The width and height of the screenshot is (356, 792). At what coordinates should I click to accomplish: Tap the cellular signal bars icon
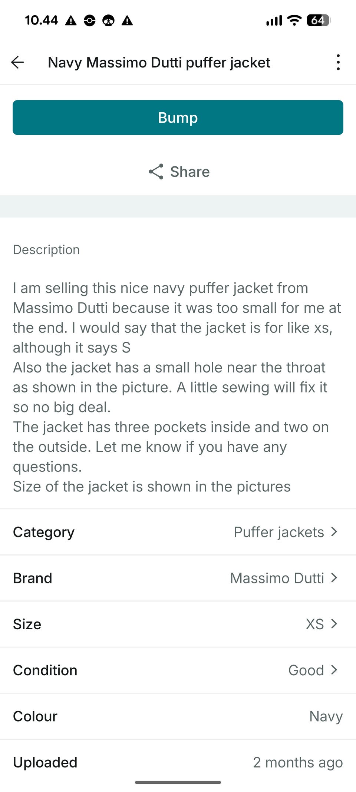(x=274, y=20)
